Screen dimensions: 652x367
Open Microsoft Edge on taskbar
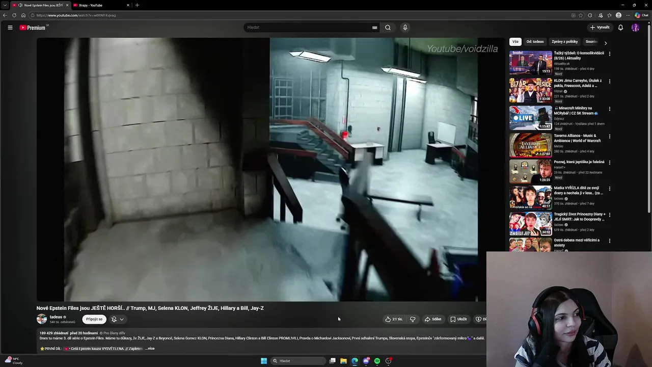coord(355,361)
